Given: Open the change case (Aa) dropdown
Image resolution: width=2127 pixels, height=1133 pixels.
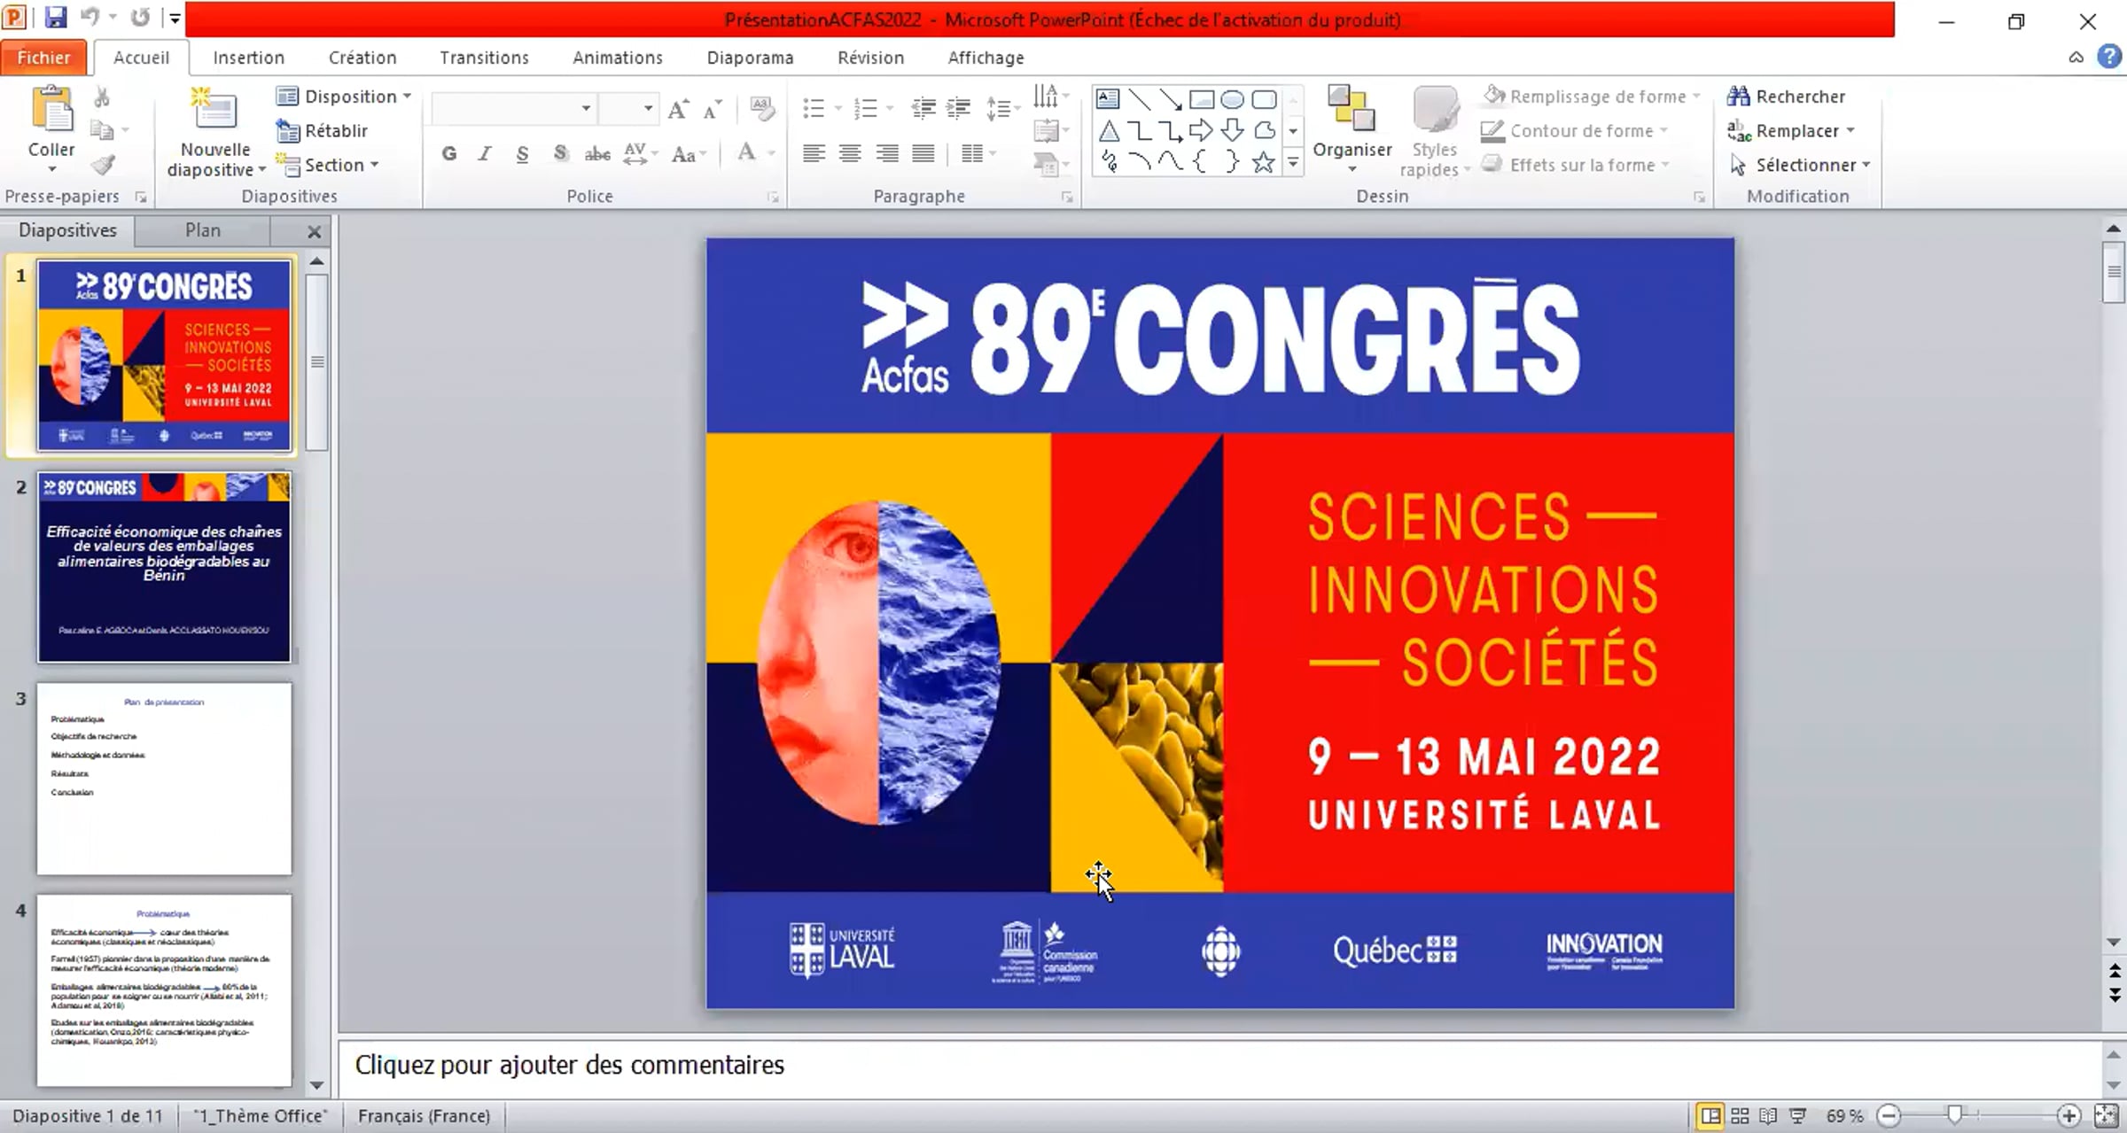Looking at the screenshot, I should click(x=689, y=154).
